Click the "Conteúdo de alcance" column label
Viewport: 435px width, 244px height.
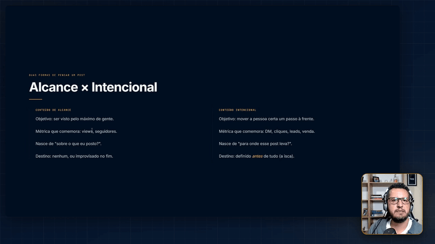click(x=53, y=110)
